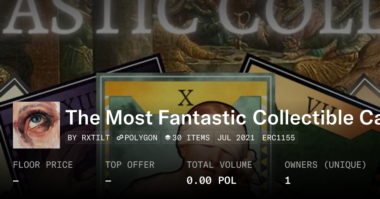Open The Most Fantastic Collectible collection title
The height and width of the screenshot is (199, 380).
pos(223,117)
